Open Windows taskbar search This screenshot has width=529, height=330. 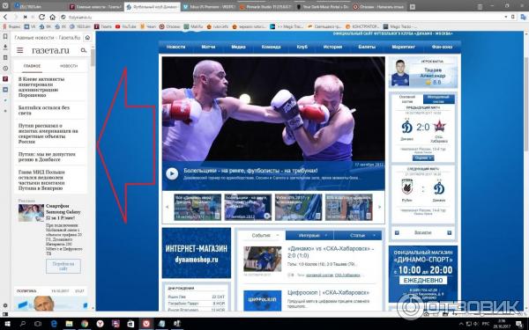click(23, 324)
